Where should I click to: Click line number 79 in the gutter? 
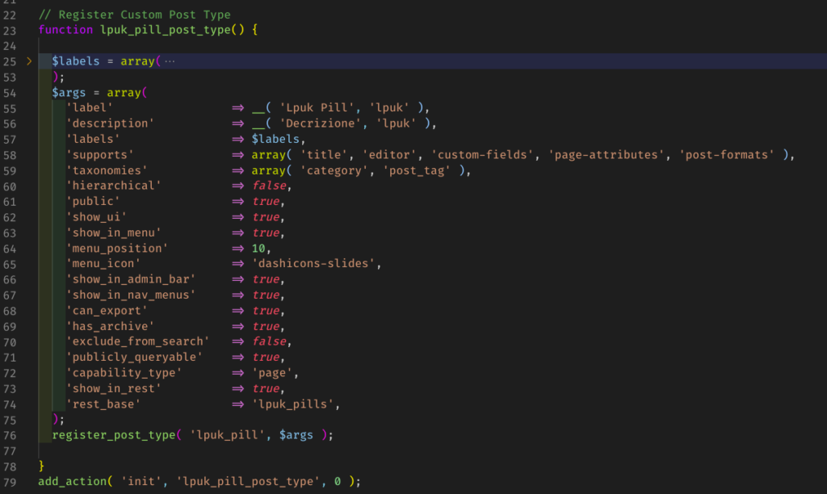click(x=10, y=482)
